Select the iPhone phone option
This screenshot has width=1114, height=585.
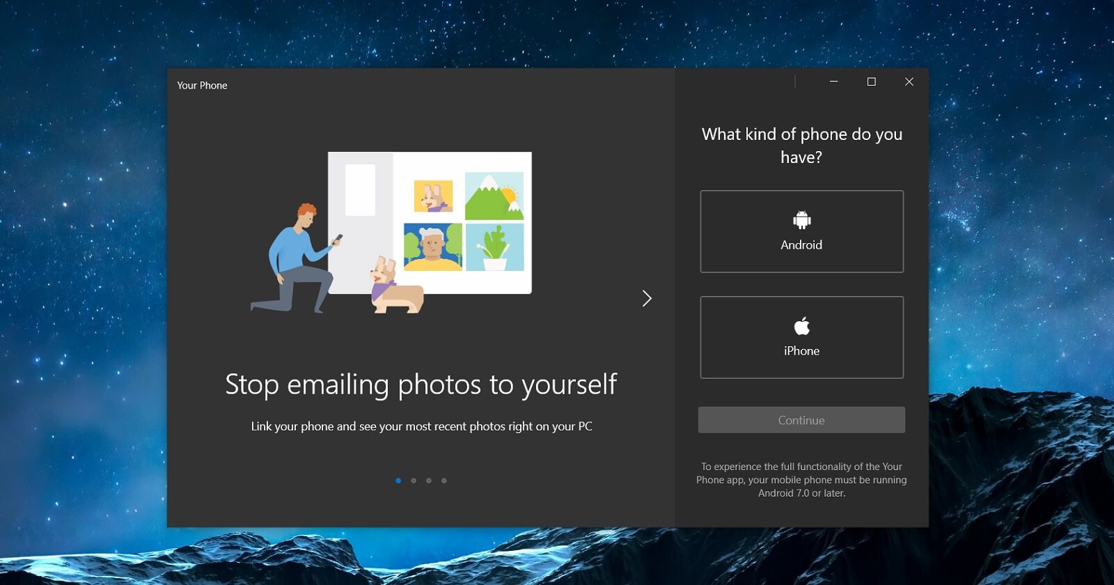pos(801,338)
